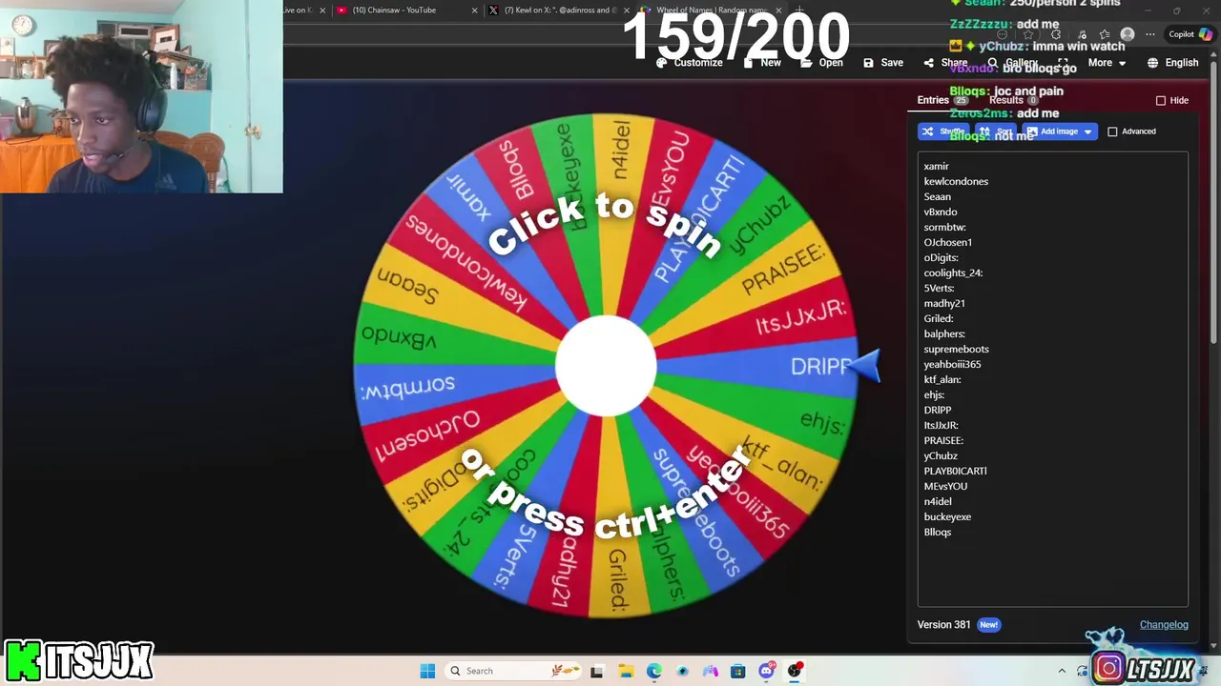Click the taskbar Search box

(x=514, y=671)
